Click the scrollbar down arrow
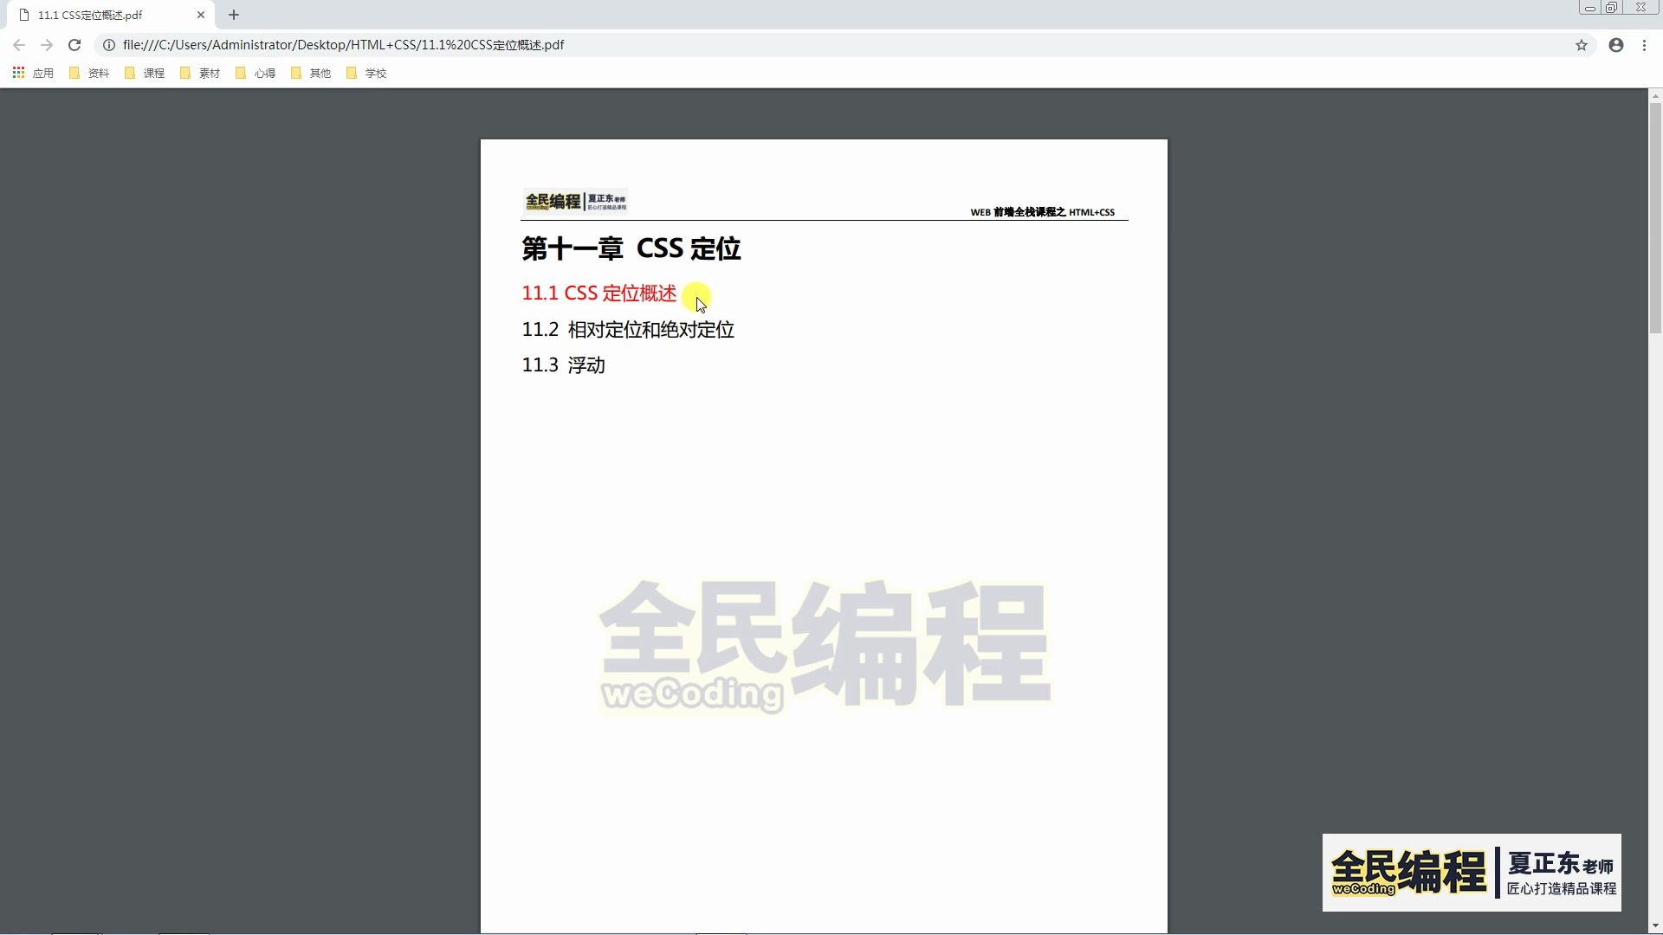Image resolution: width=1663 pixels, height=935 pixels. [x=1655, y=926]
